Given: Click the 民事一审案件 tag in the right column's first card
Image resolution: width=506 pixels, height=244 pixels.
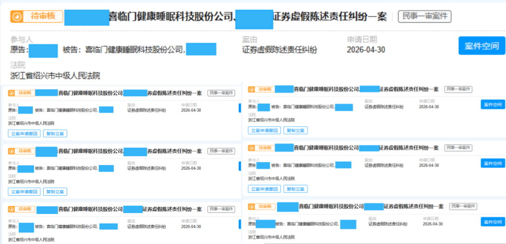Looking at the screenshot, I should point(458,90).
